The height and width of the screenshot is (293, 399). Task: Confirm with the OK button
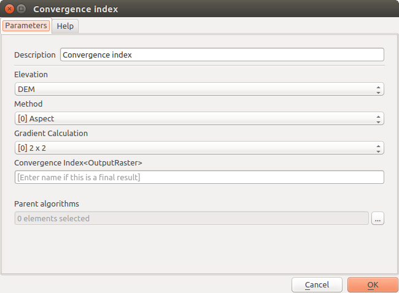coord(372,284)
